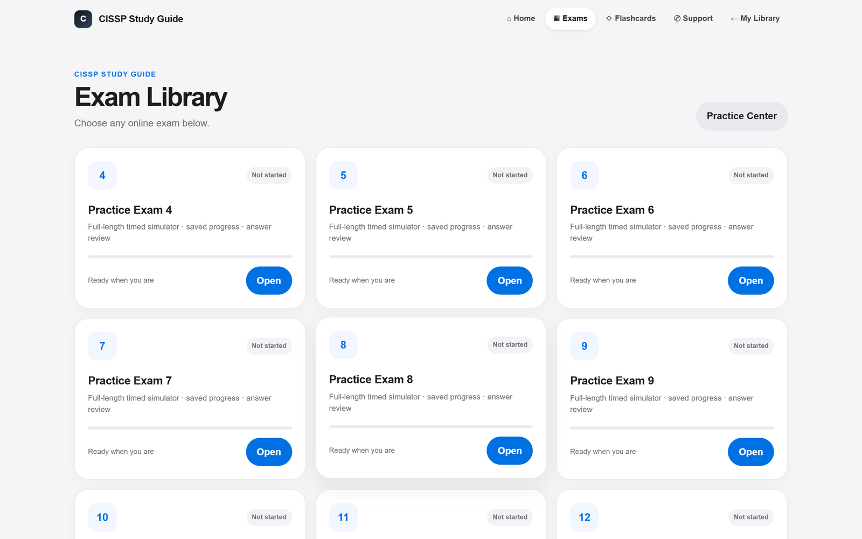Click the Practice Exam 5 title

[x=371, y=210]
